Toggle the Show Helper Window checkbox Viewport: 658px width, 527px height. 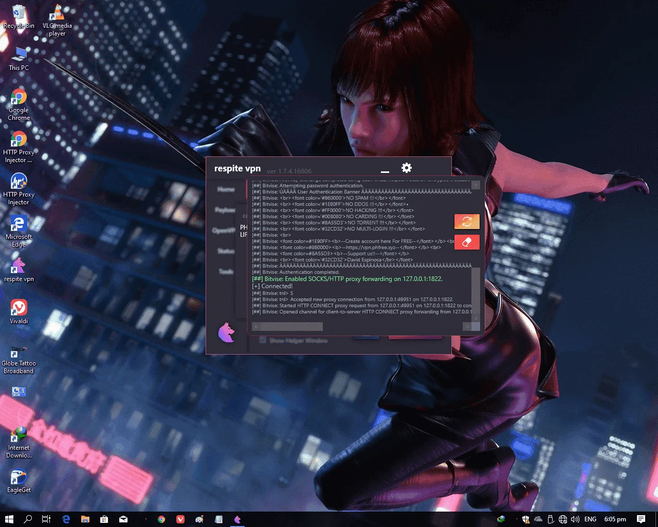coord(263,340)
